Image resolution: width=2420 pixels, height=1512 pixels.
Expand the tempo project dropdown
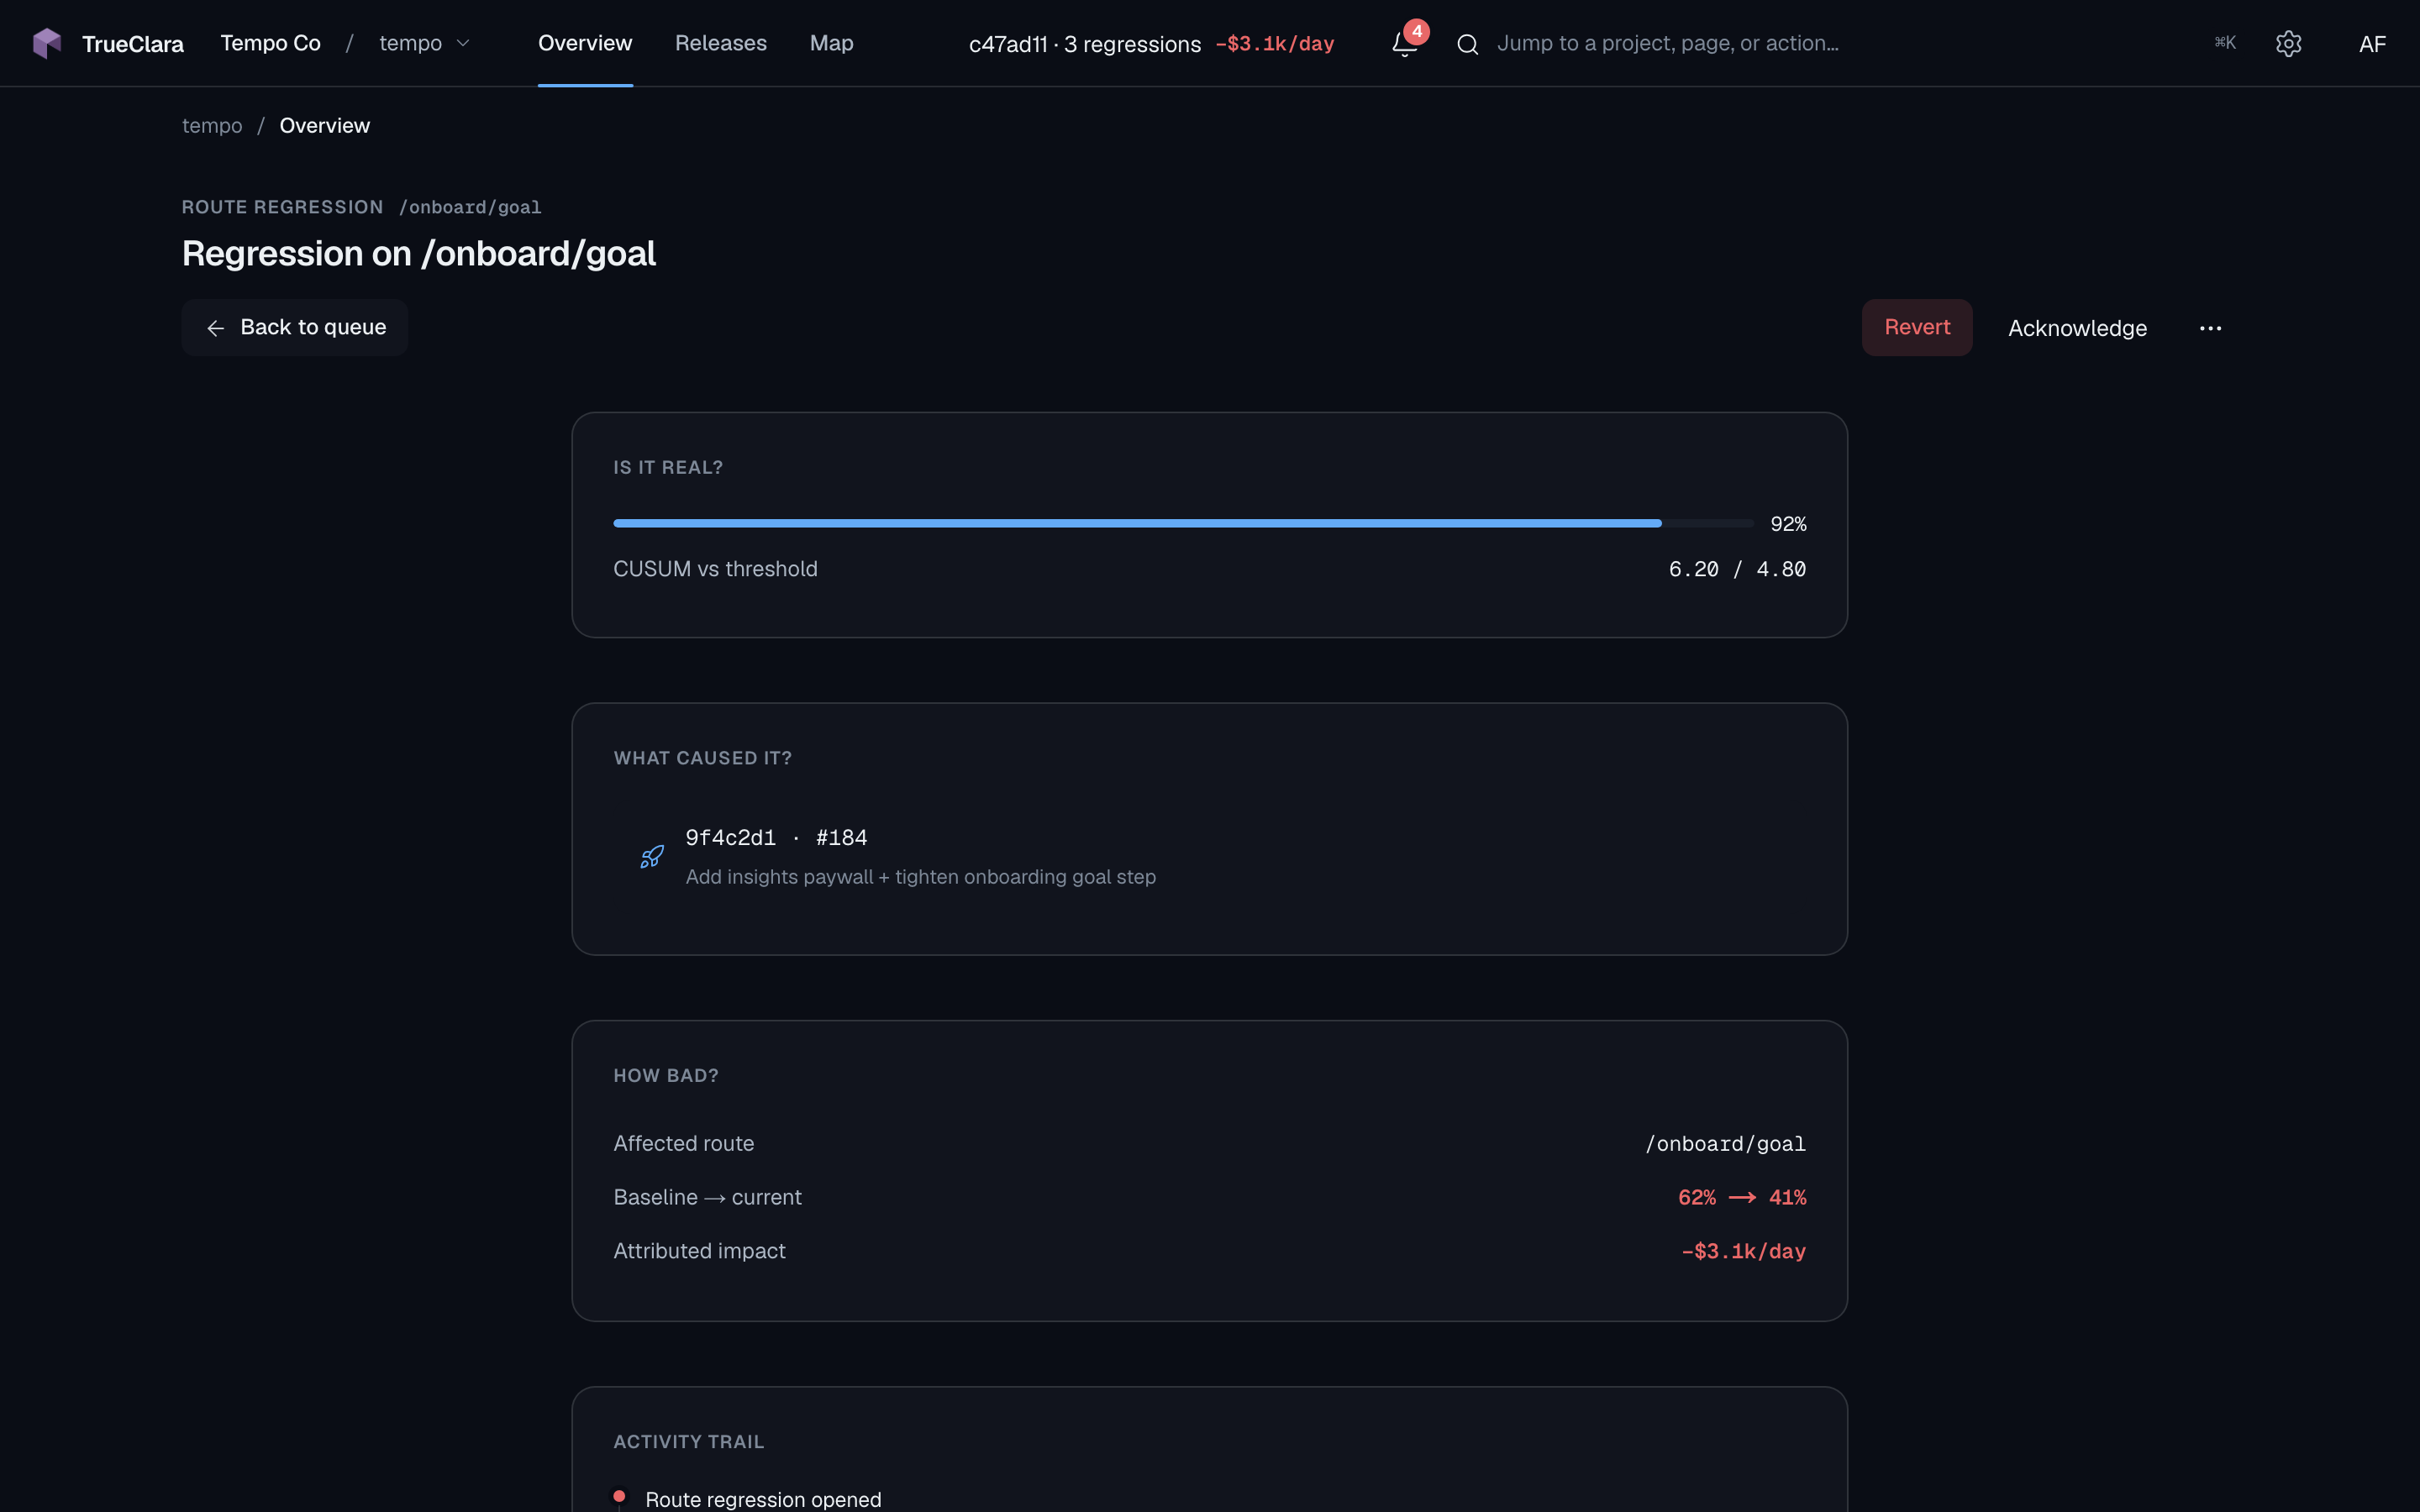[424, 43]
